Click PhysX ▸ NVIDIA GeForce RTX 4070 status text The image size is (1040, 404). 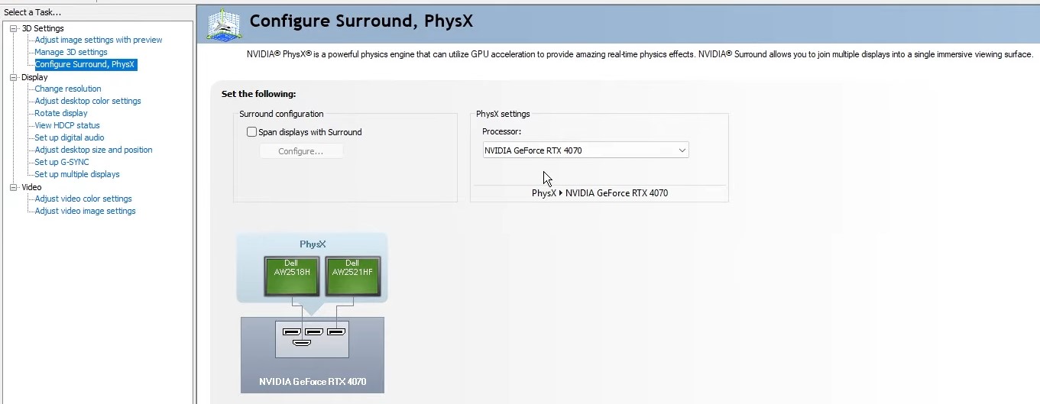pos(600,193)
